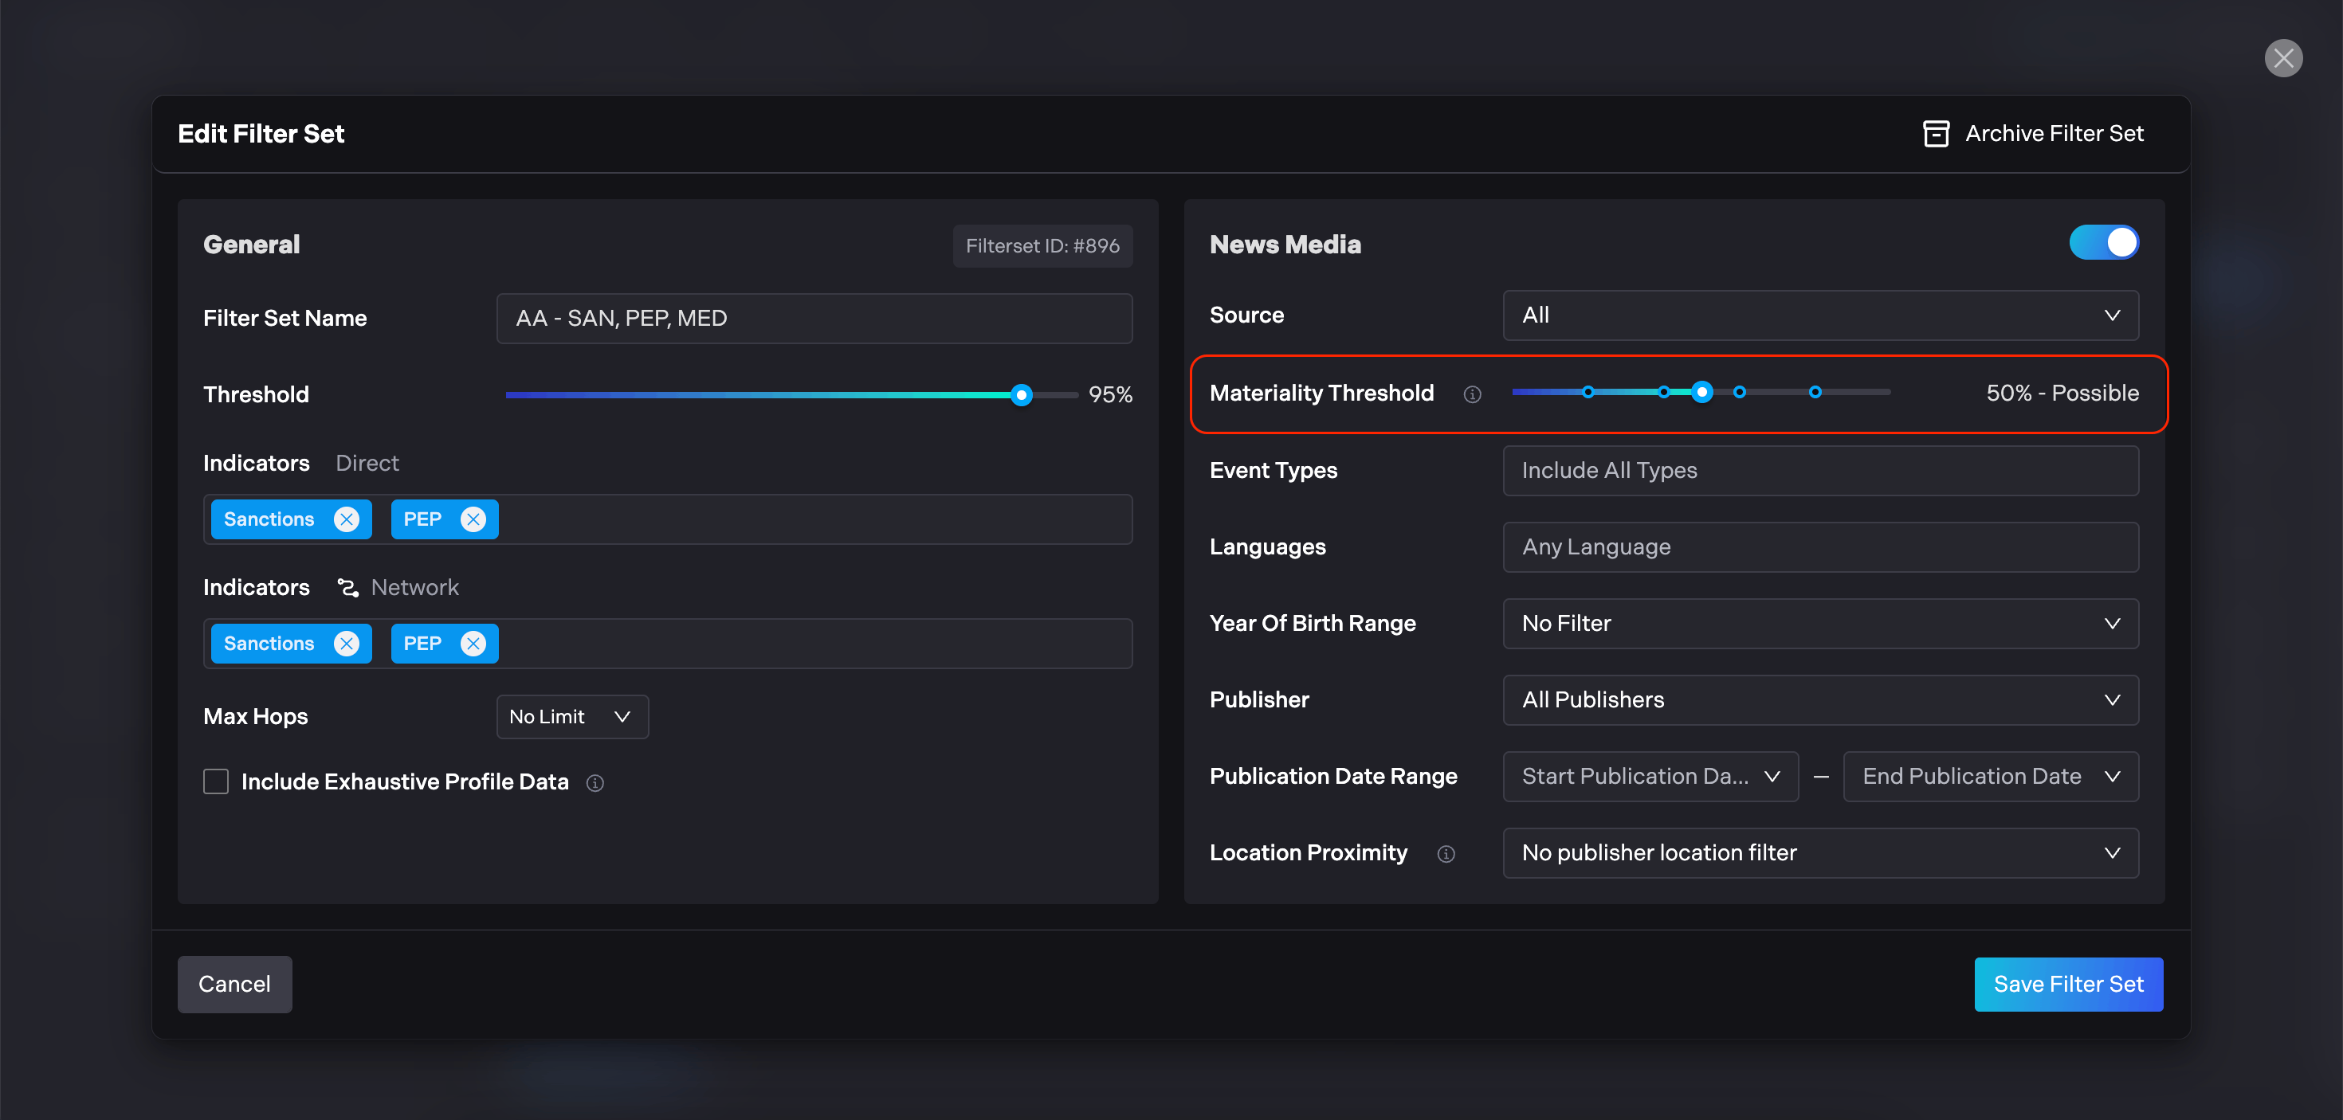Click Exhaustive Profile Data info icon
Viewport: 2343px width, 1120px height.
click(x=595, y=783)
